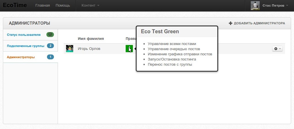This screenshot has width=294, height=129.
Task: Click the green rights square icon
Action: coord(129,49)
